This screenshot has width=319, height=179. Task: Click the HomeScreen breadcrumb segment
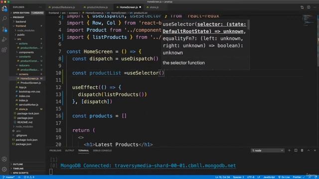coord(118,13)
